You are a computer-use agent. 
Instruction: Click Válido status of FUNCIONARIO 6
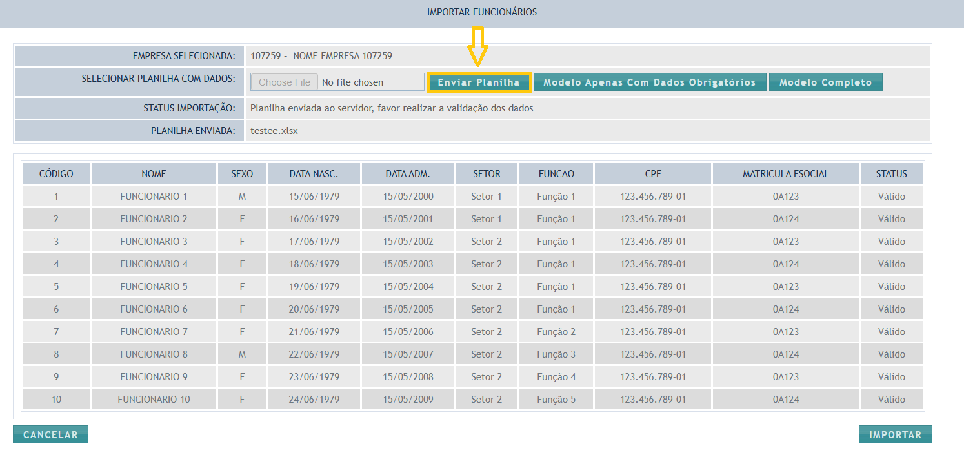[x=892, y=309]
